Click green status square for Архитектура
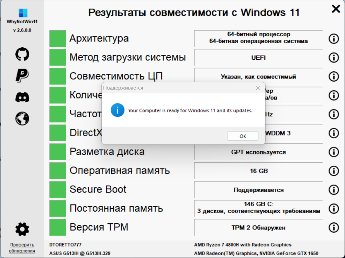Image resolution: width=345 pixels, height=258 pixels. [x=58, y=38]
